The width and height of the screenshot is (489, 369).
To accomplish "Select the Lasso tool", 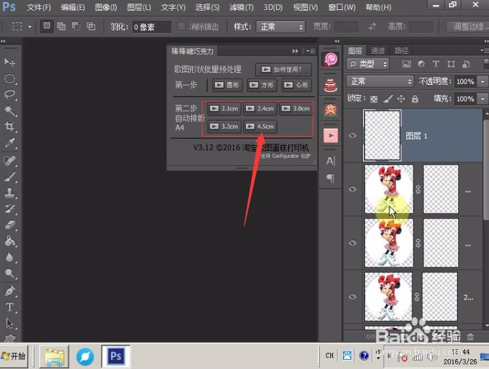I will pos(10,95).
